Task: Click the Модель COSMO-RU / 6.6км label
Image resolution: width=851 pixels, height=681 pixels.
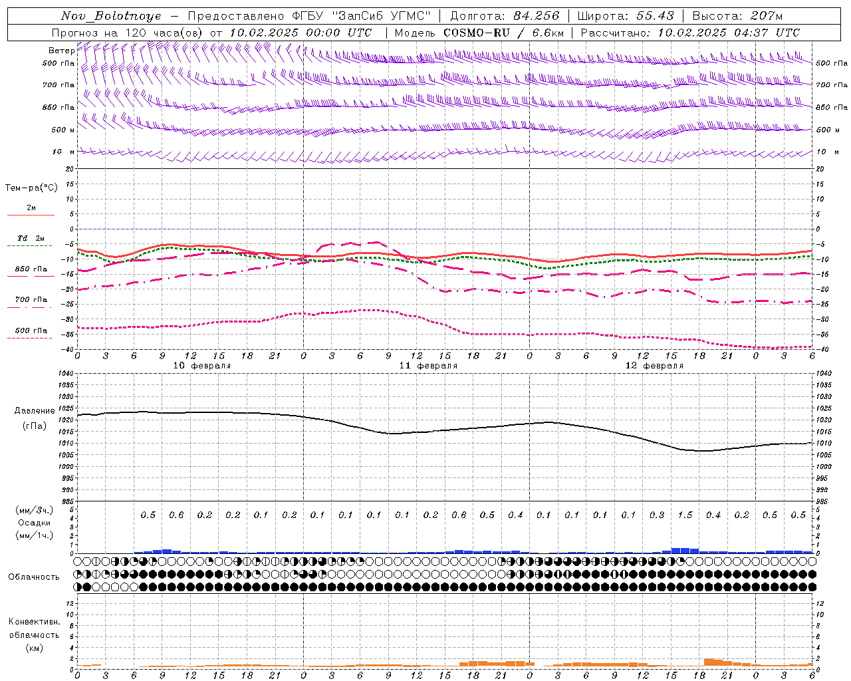Action: click(x=479, y=33)
